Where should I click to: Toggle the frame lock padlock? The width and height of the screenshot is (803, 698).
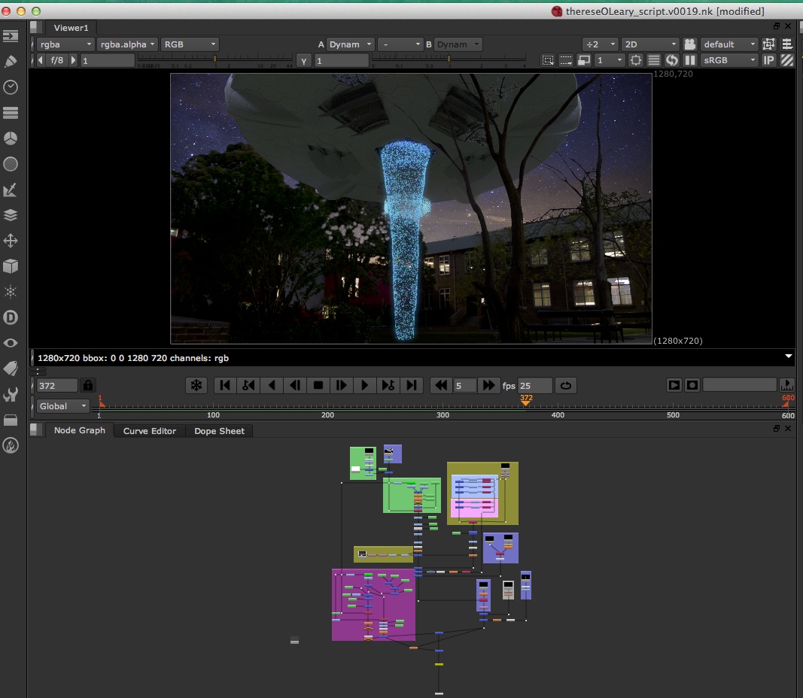[88, 385]
